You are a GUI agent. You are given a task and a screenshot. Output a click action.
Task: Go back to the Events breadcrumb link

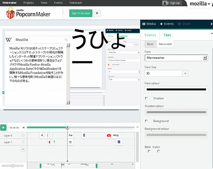(150, 35)
